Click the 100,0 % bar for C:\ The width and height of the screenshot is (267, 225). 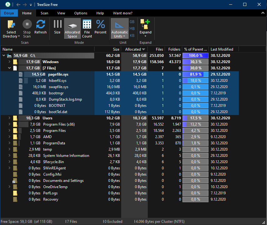196,56
